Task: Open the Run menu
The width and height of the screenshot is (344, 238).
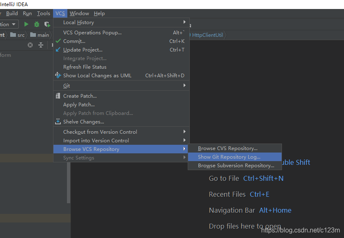Action: pyautogui.click(x=27, y=13)
